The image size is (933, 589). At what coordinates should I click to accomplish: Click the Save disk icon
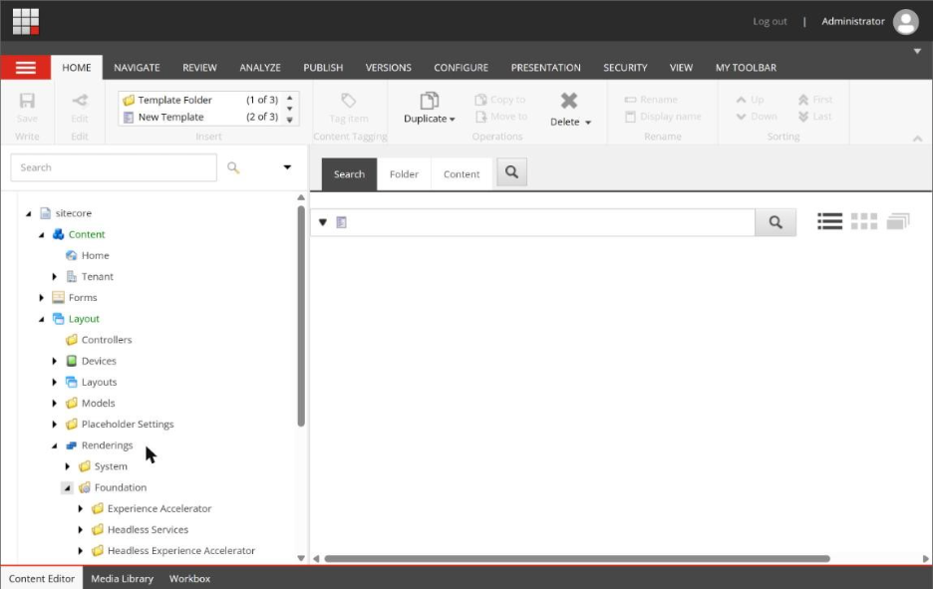[27, 100]
